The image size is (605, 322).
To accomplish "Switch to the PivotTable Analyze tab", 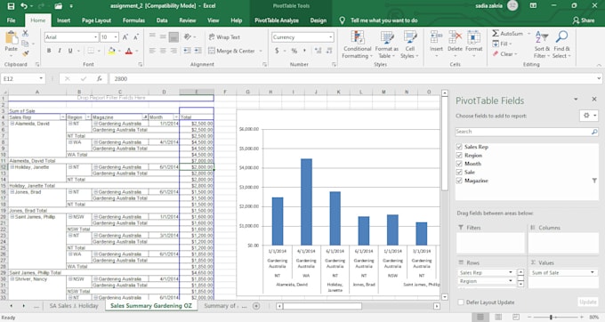I will [277, 20].
